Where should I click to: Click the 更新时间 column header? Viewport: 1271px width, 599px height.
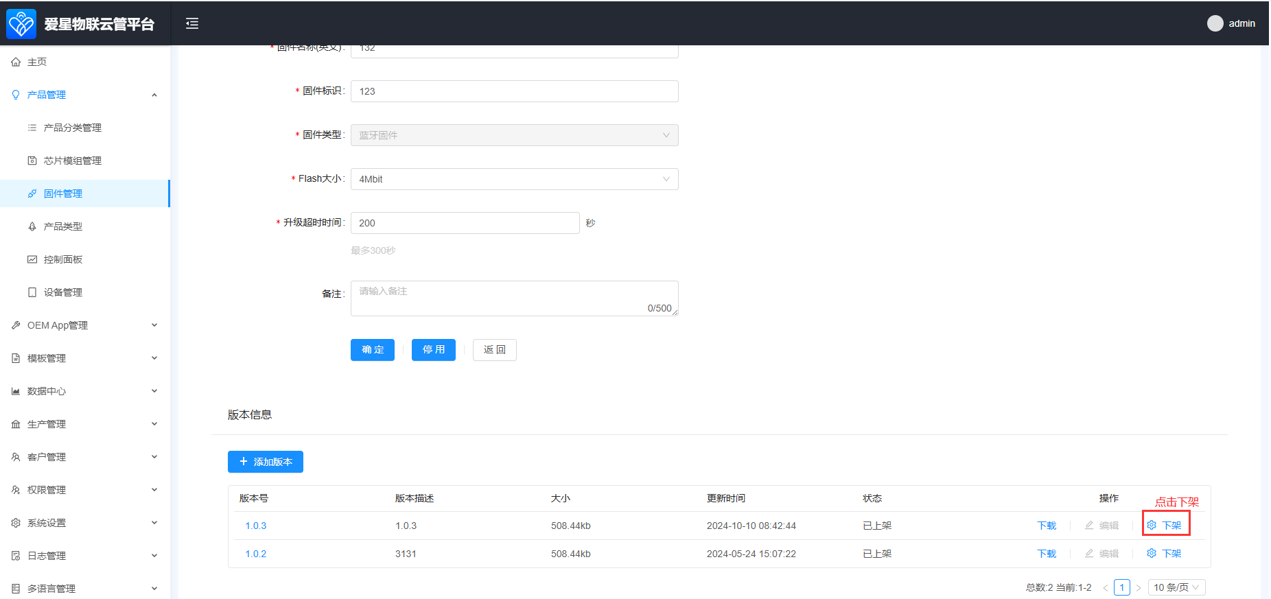(x=726, y=498)
